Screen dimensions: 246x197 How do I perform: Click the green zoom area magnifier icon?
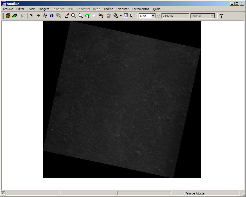pos(87,16)
